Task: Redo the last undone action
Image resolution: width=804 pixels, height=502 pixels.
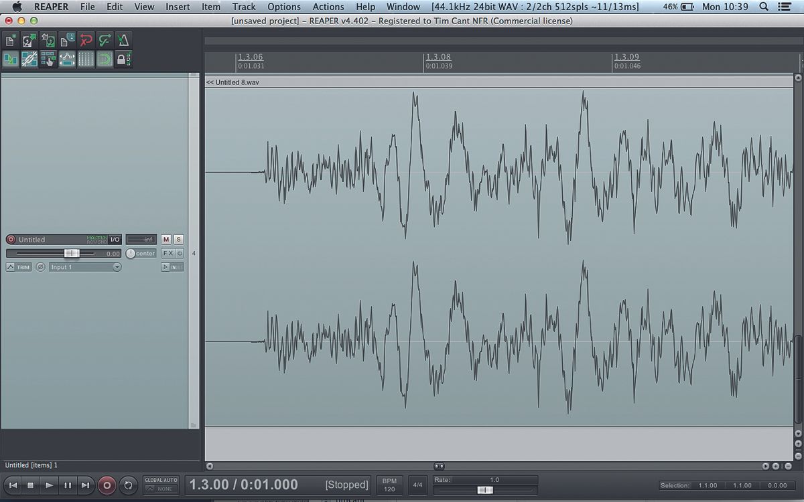Action: (104, 40)
